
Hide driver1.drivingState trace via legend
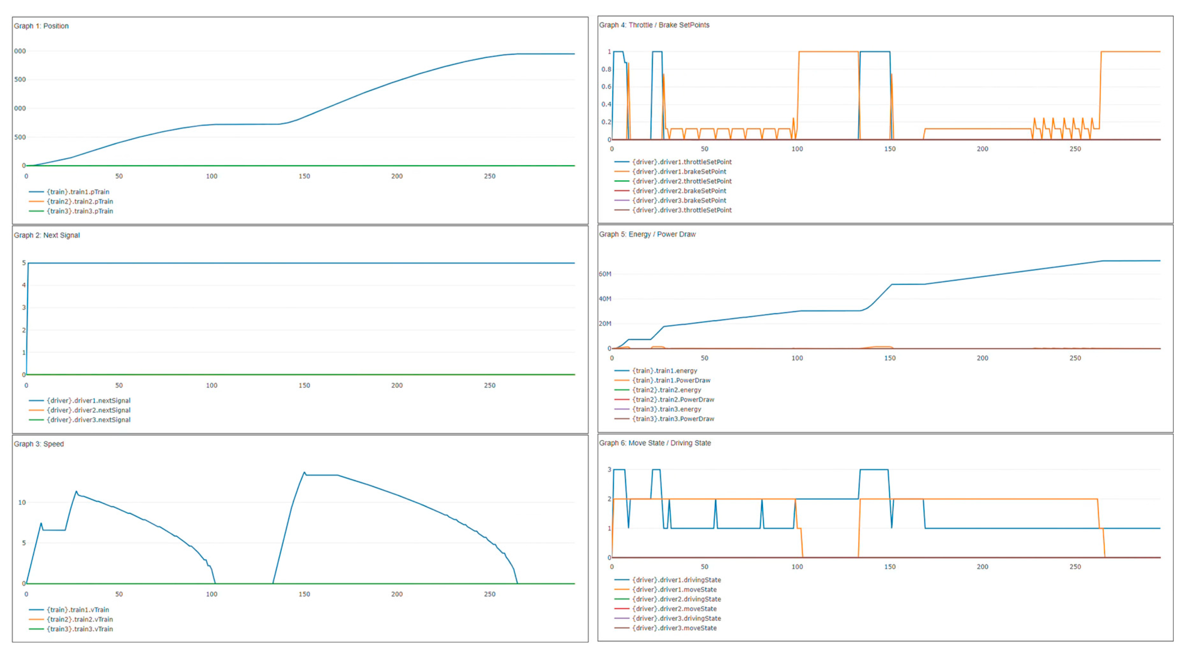click(x=668, y=580)
